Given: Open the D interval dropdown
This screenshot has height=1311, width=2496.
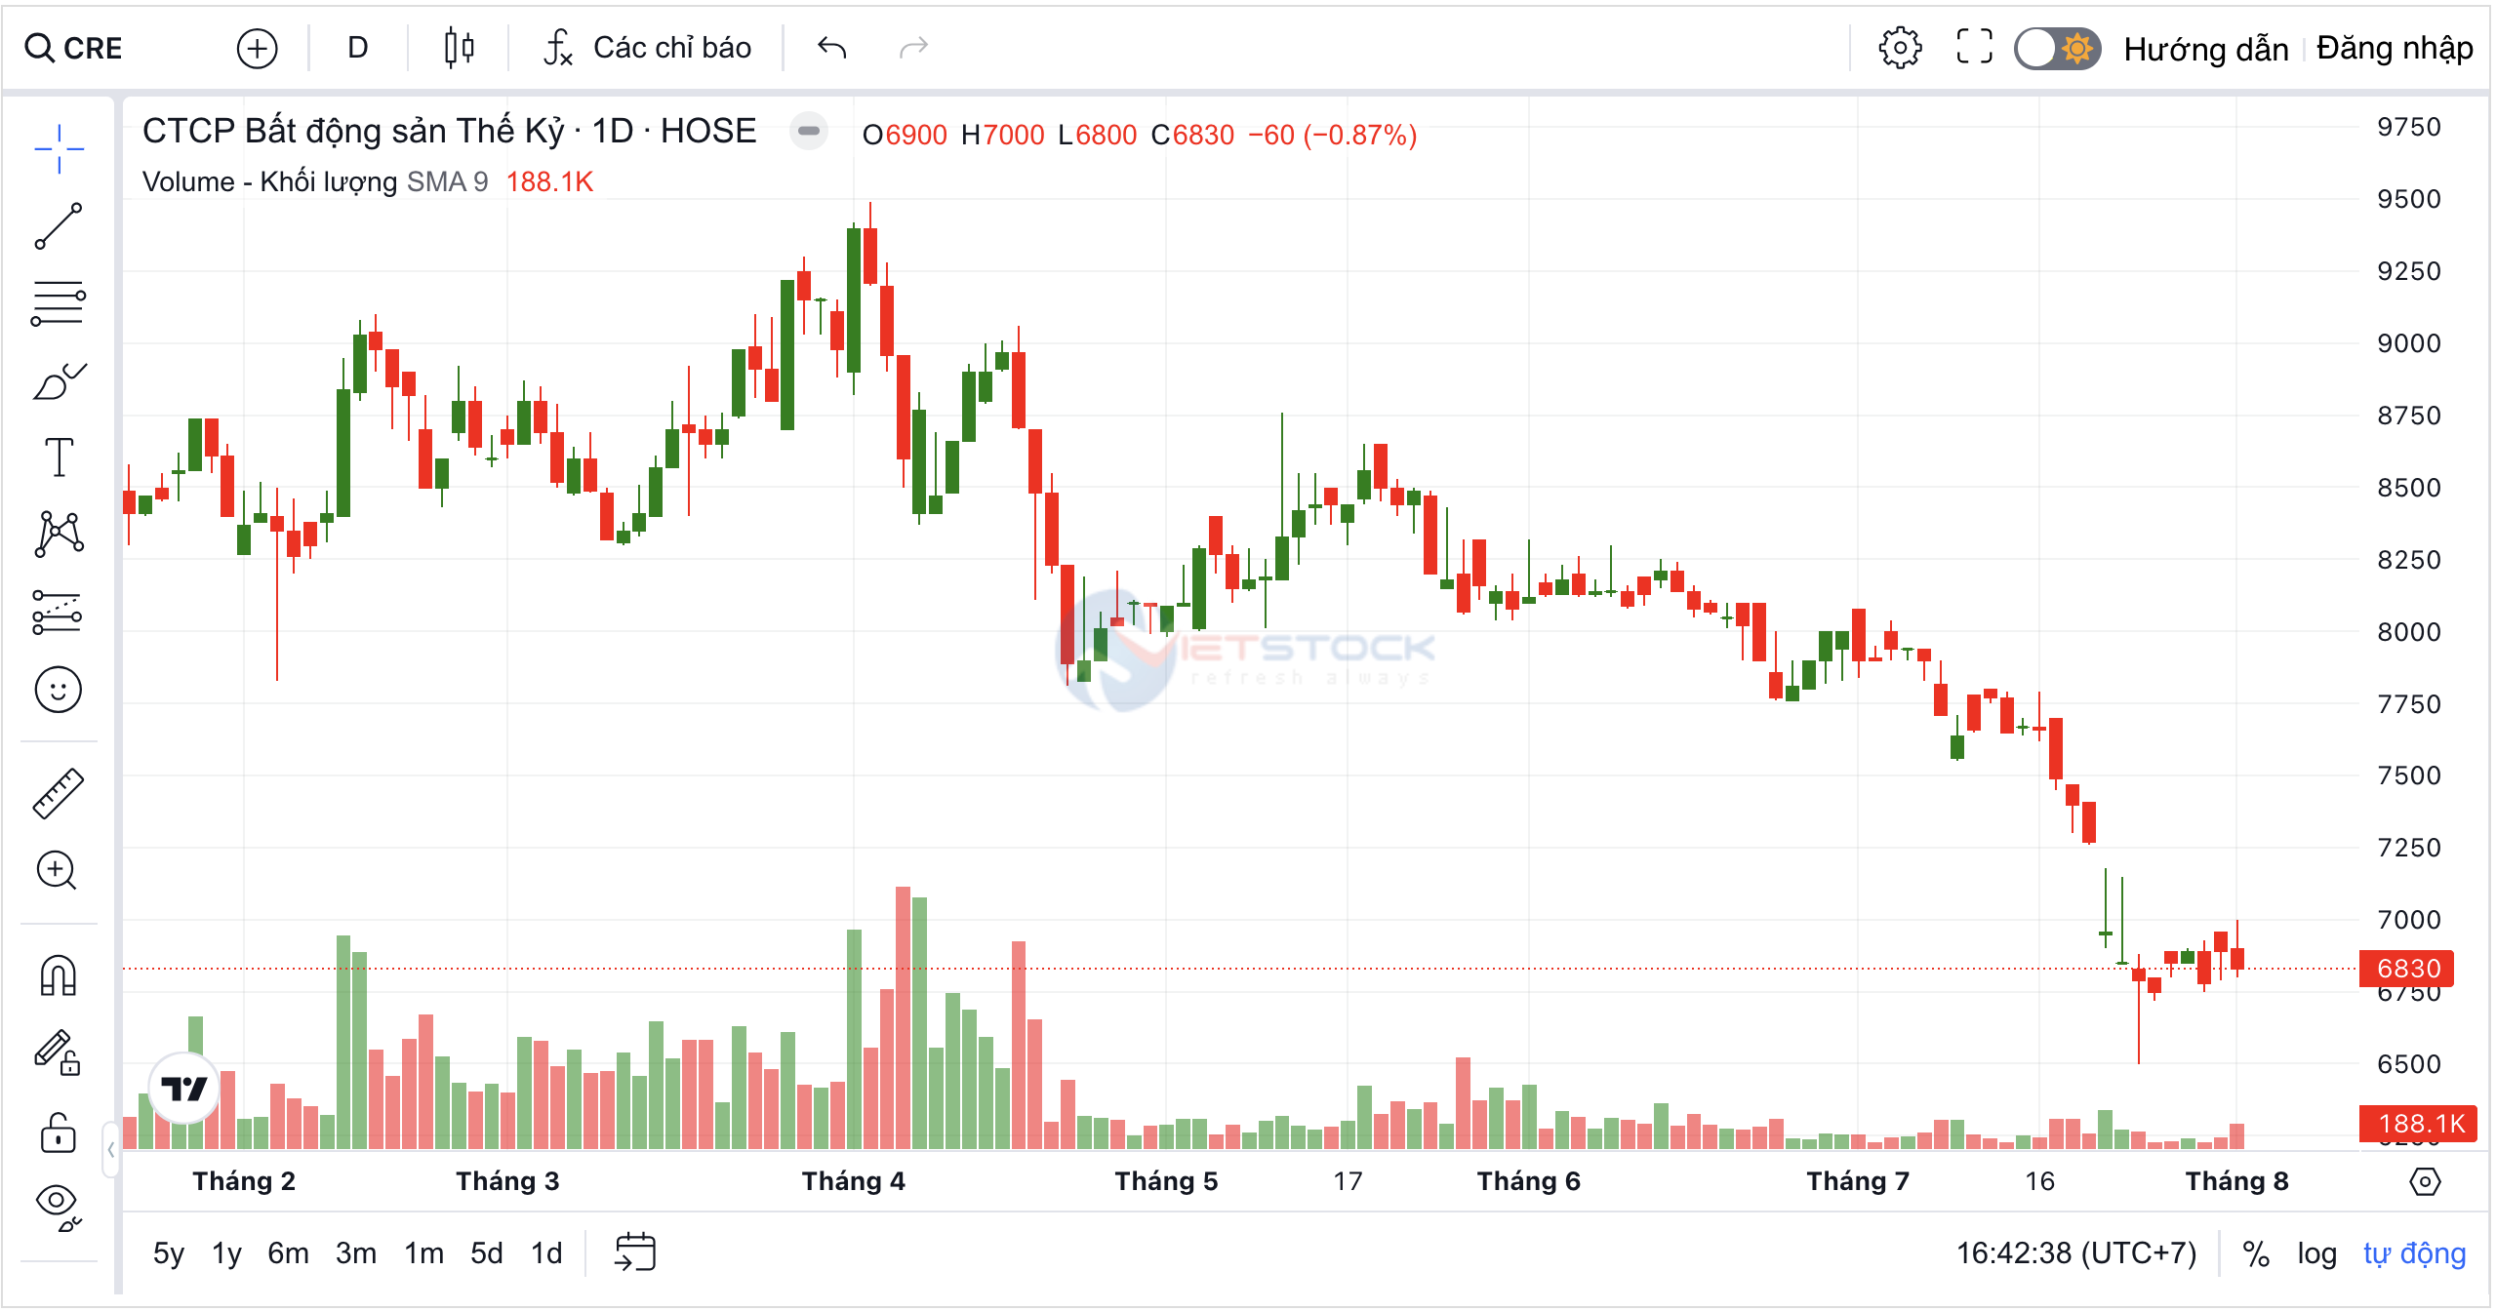Looking at the screenshot, I should click(x=358, y=48).
